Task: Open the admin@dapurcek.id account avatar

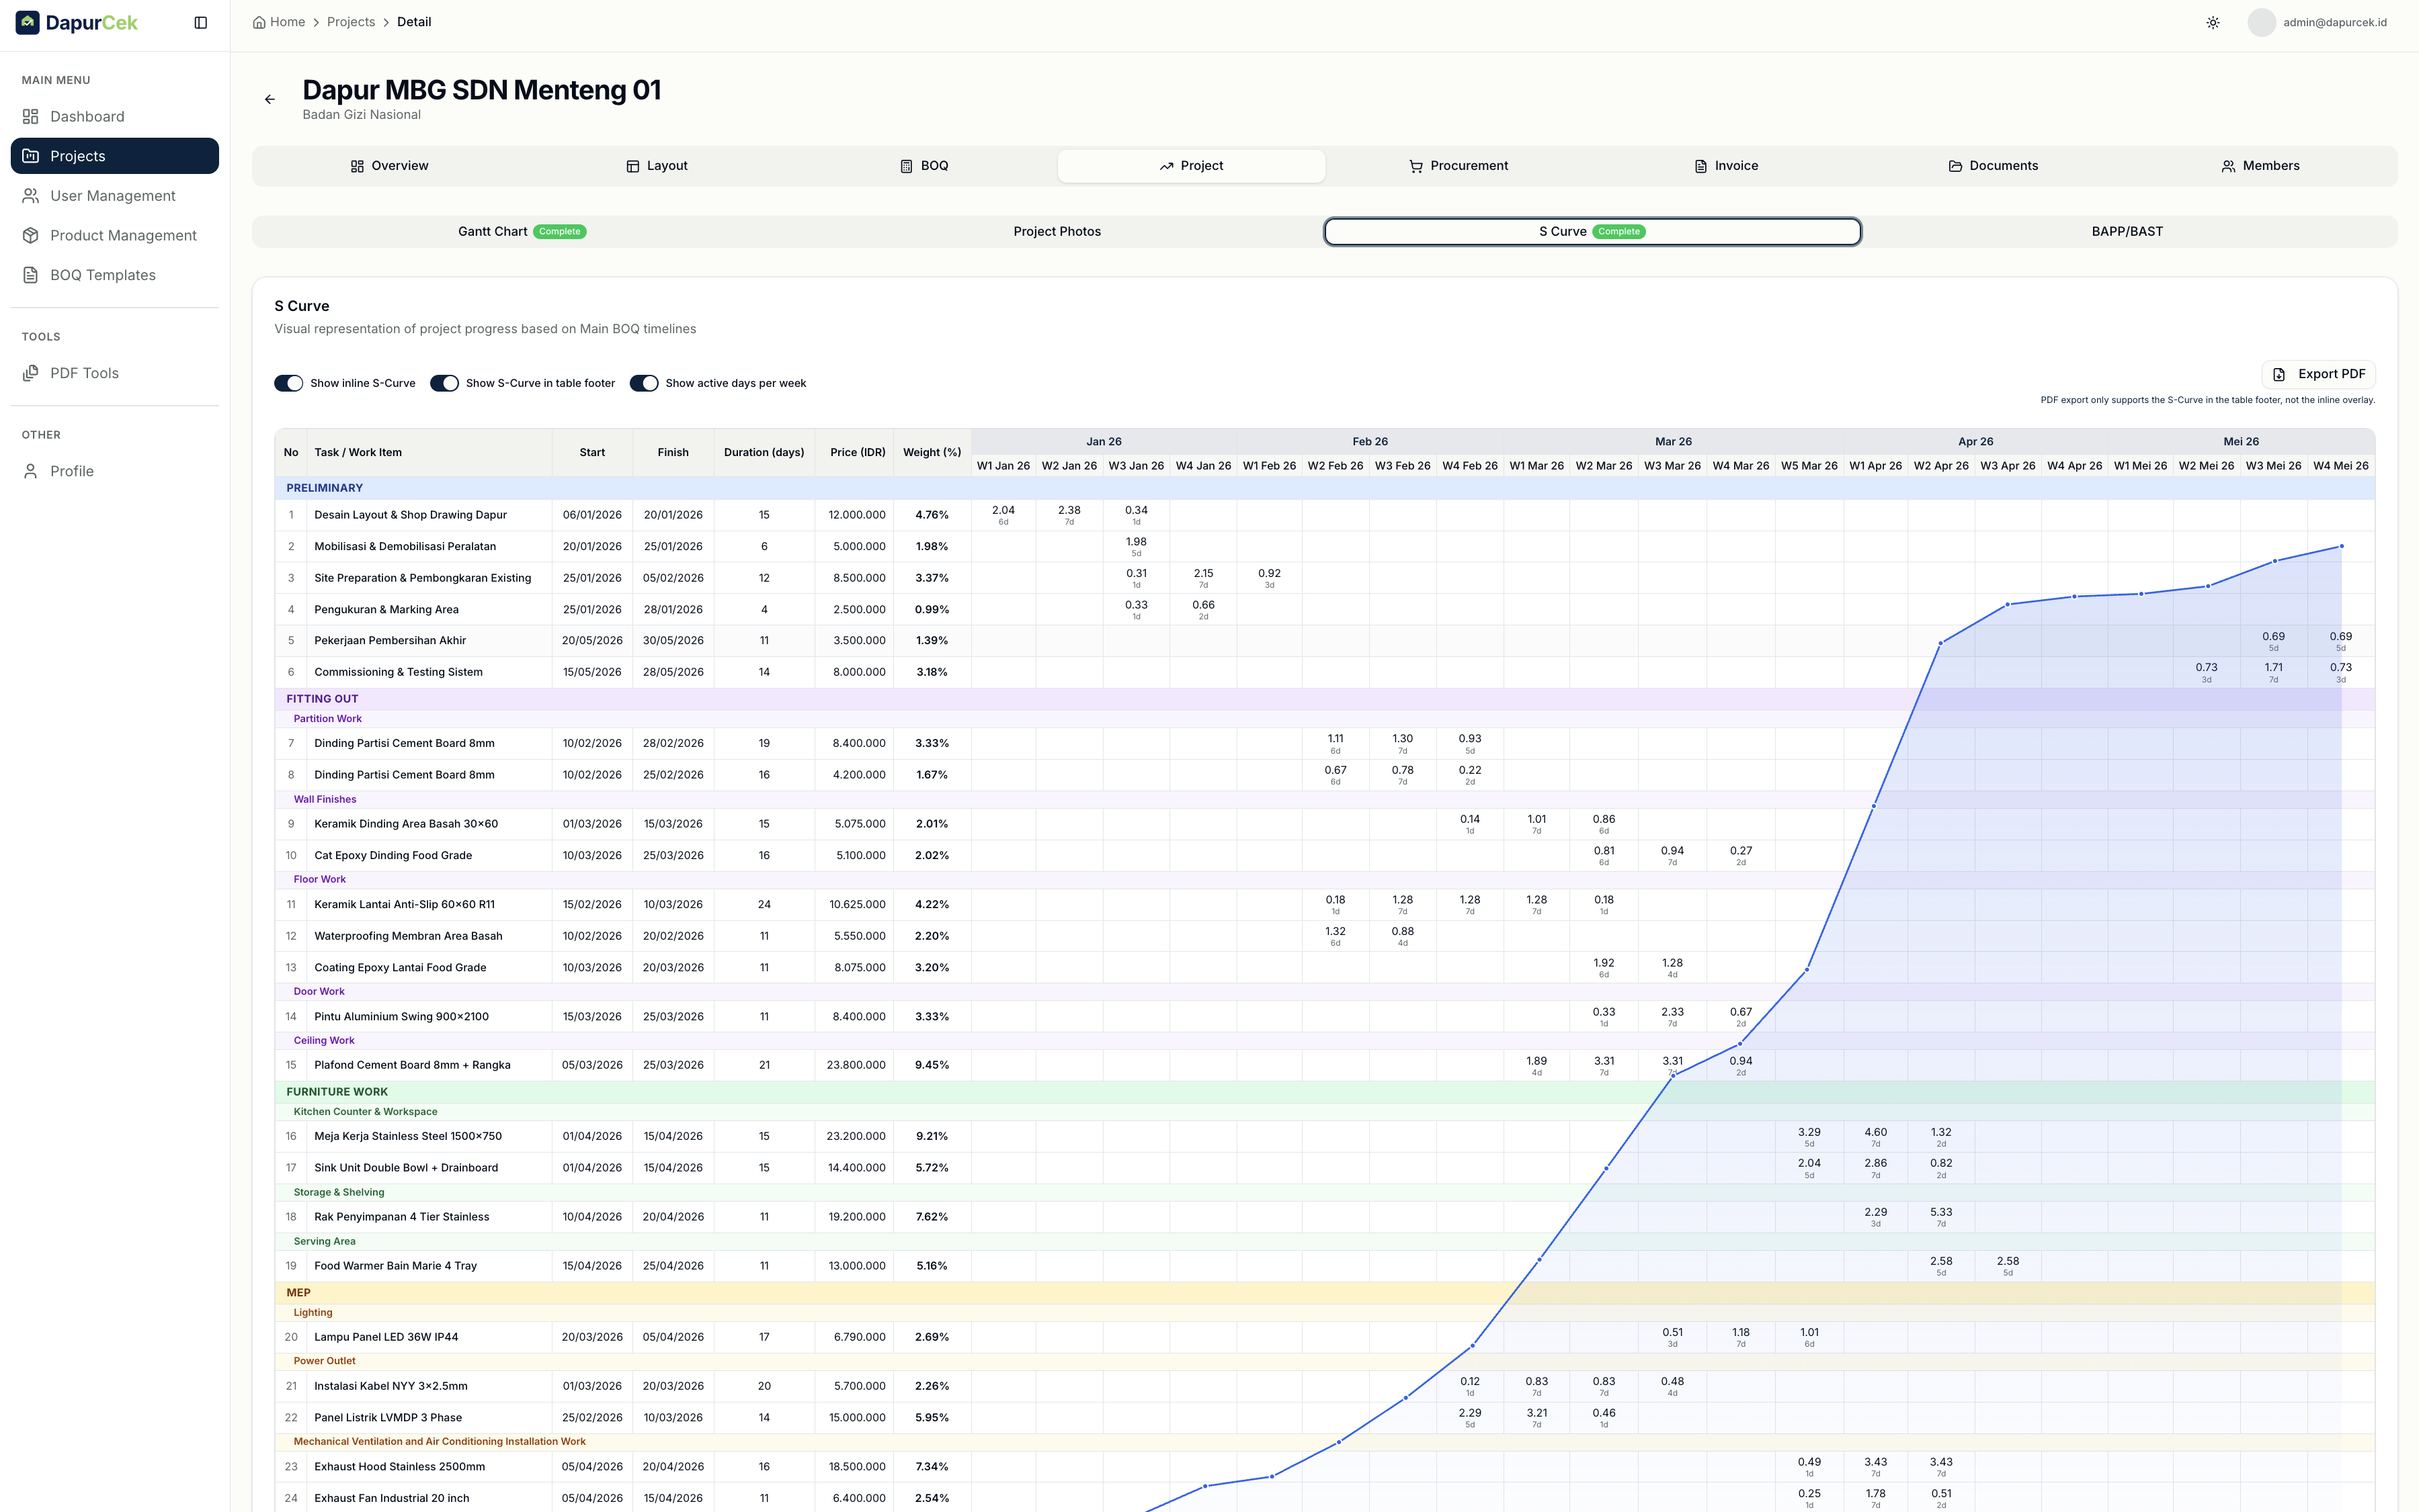Action: click(2261, 22)
